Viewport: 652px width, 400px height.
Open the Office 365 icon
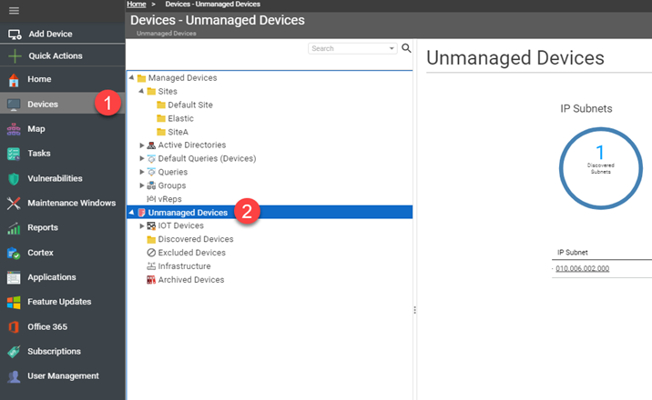pos(14,327)
